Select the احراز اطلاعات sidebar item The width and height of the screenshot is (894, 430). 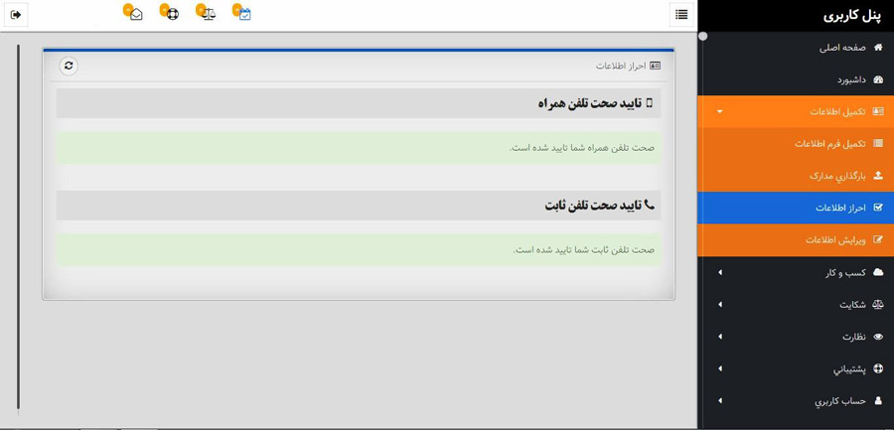(840, 209)
